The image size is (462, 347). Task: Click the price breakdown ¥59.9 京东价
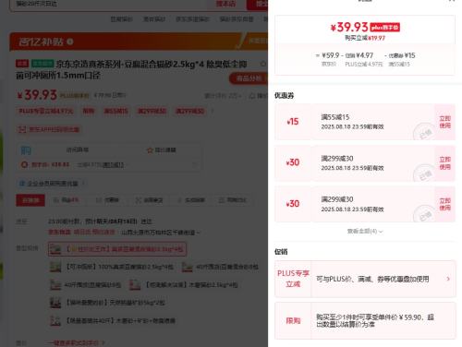(x=331, y=59)
